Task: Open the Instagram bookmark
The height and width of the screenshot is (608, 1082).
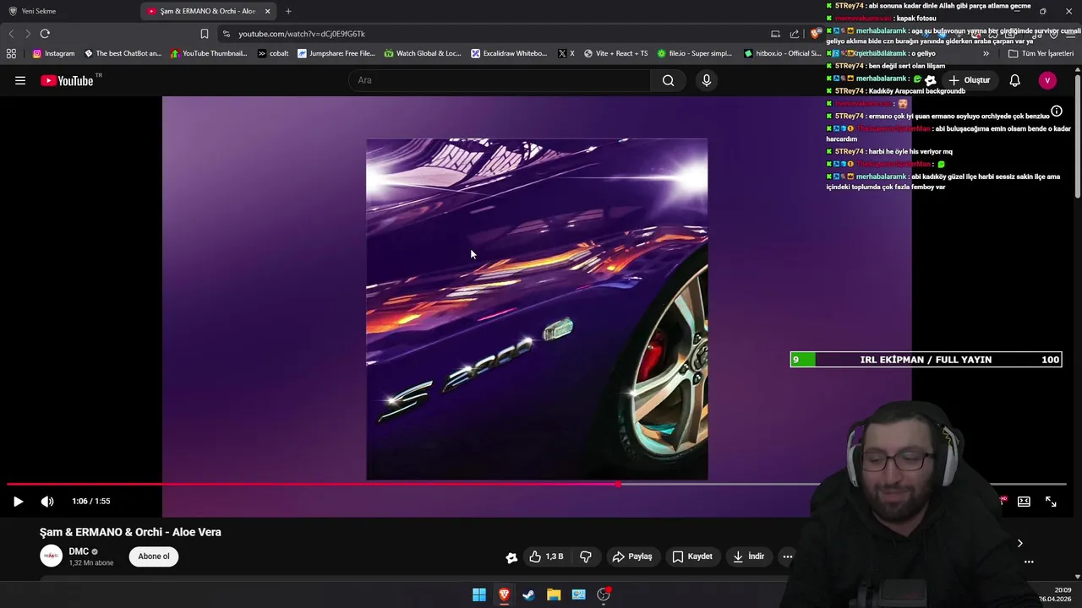Action: 53,53
